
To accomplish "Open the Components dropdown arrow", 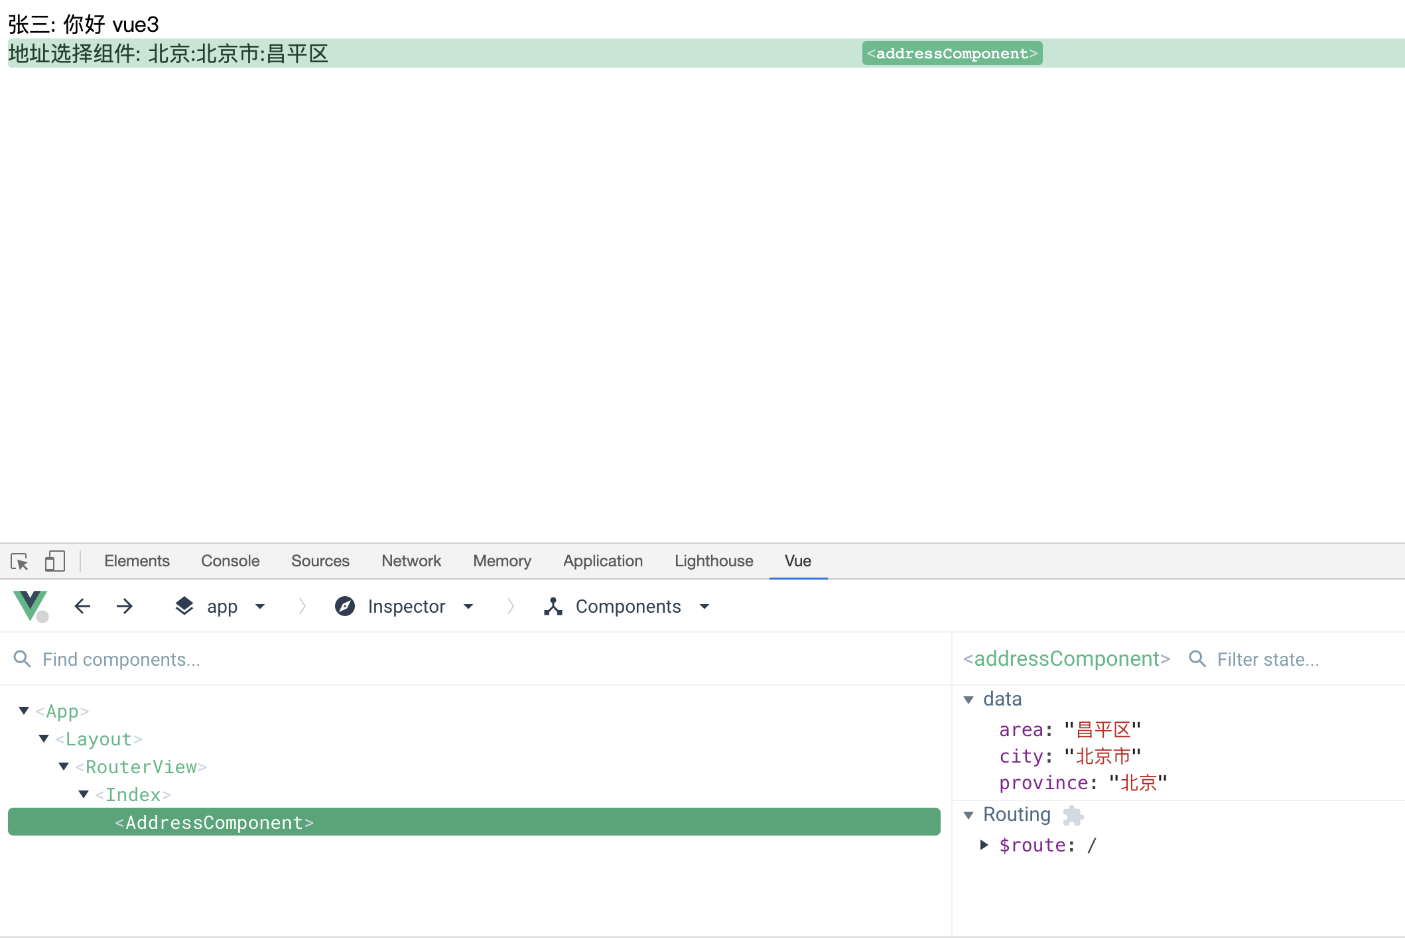I will click(704, 606).
